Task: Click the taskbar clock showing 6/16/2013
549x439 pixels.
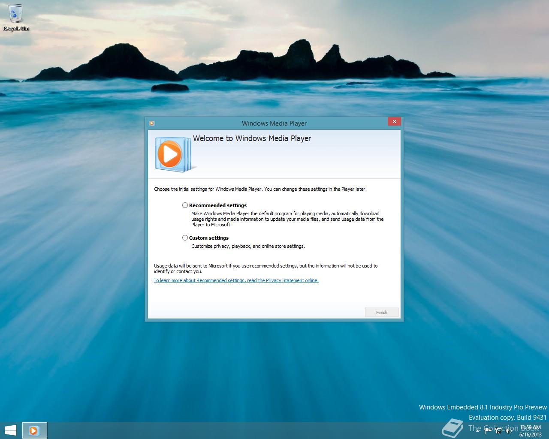Action: pos(530,431)
